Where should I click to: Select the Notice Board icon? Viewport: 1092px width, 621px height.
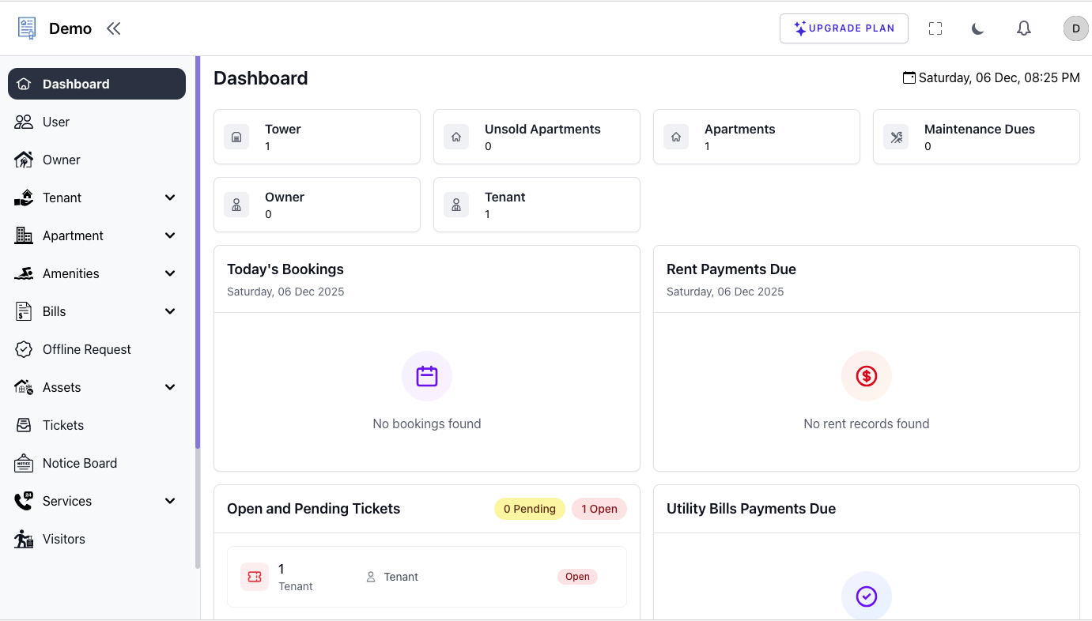click(x=25, y=463)
